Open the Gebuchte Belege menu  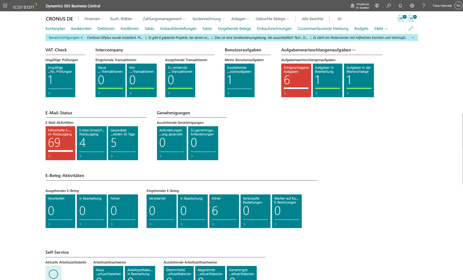pos(272,19)
